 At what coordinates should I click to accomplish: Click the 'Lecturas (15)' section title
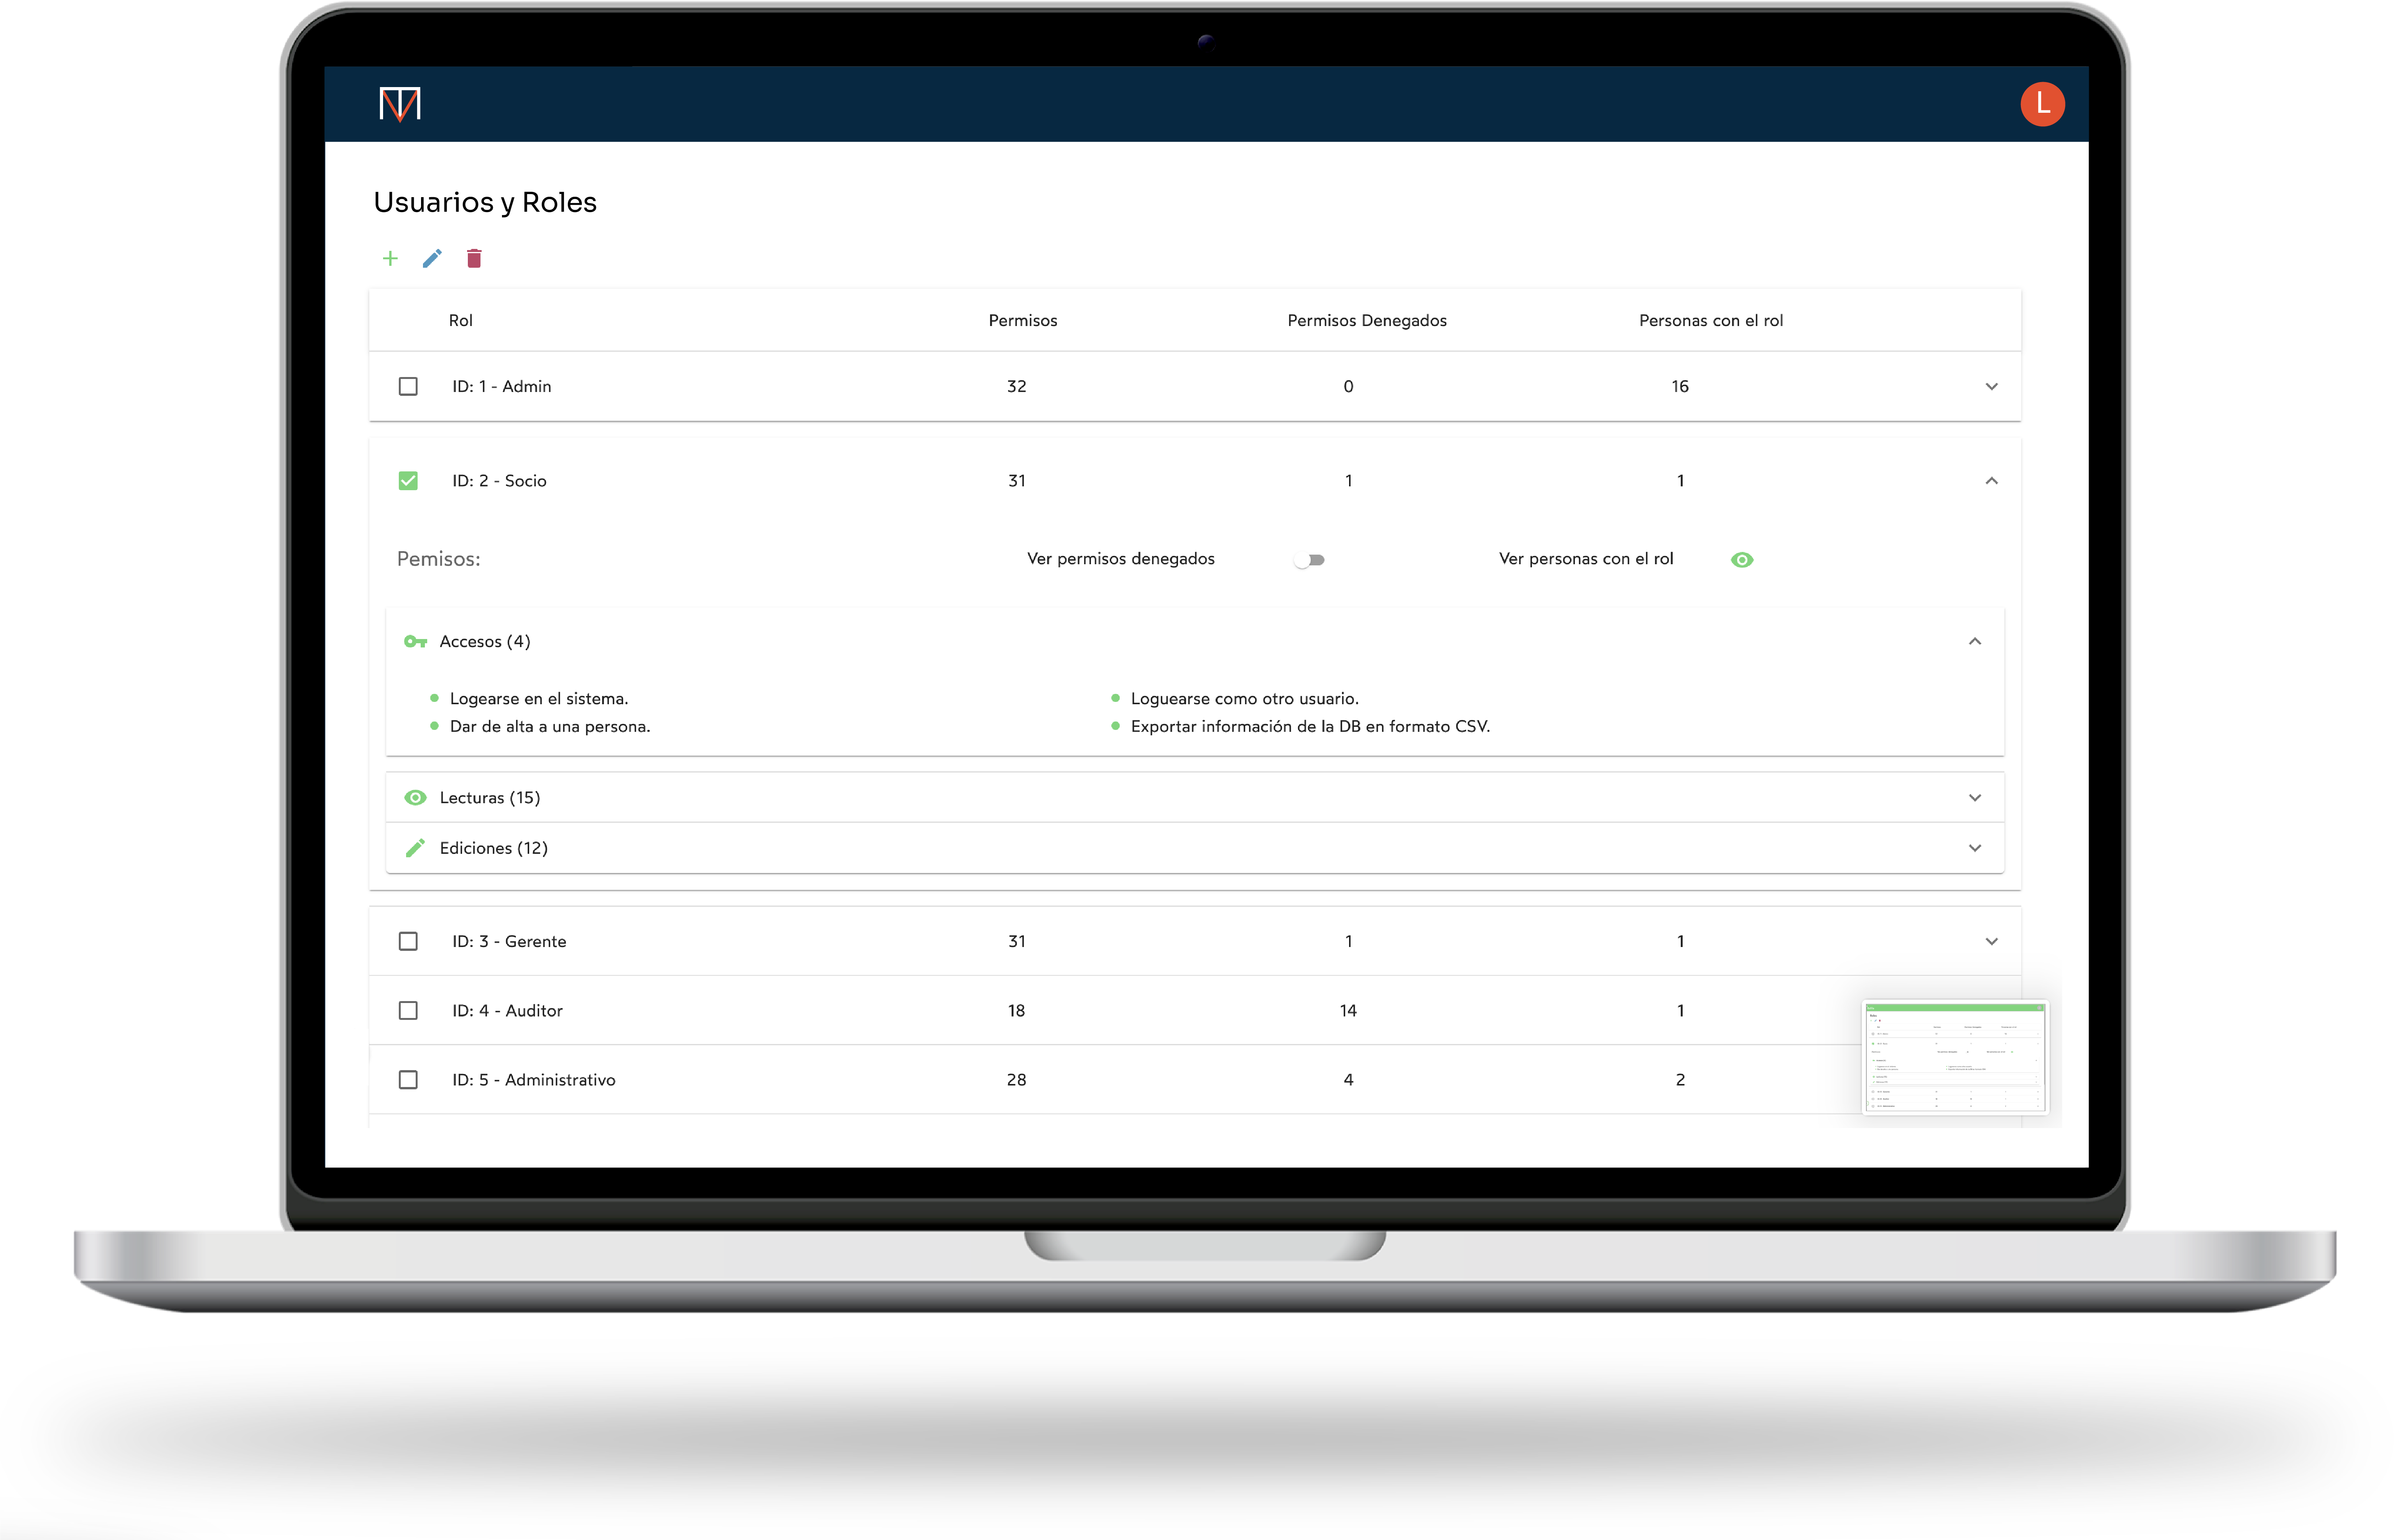[490, 798]
